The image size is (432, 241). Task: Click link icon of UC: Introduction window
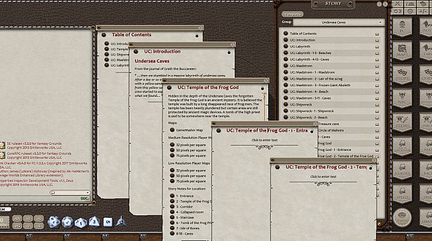click(136, 51)
